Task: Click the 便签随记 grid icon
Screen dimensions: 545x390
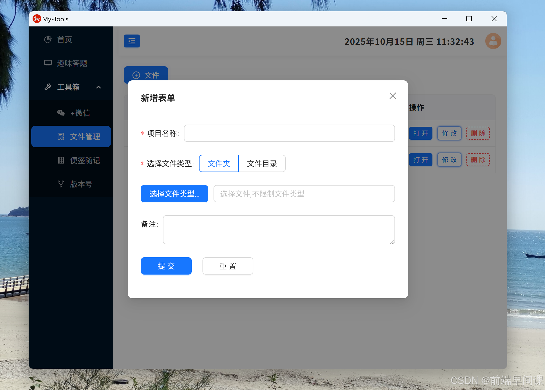Action: (x=61, y=160)
